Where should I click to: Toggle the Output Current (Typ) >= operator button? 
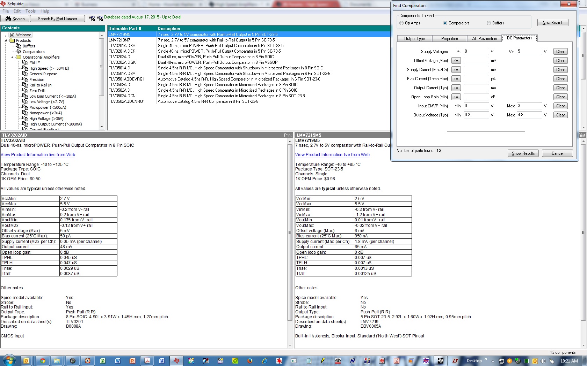(x=456, y=88)
